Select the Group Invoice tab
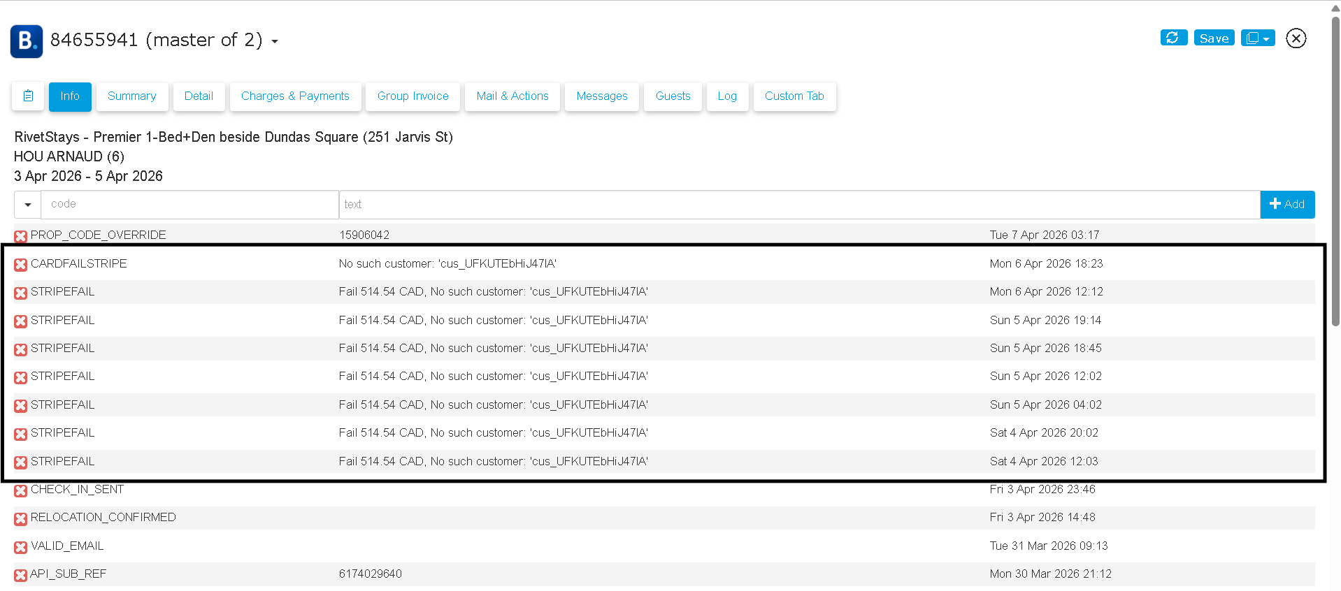 413,96
